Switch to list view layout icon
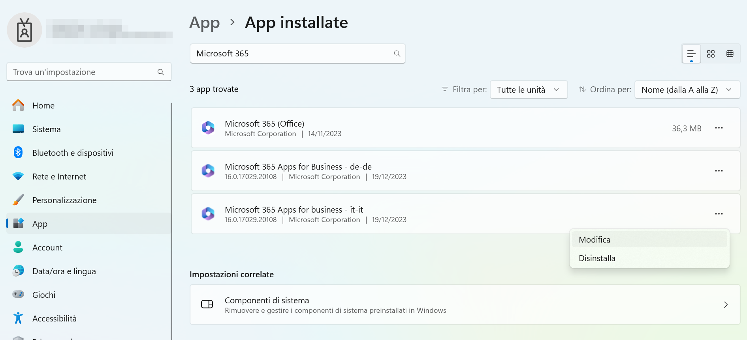The height and width of the screenshot is (340, 747). coord(691,54)
